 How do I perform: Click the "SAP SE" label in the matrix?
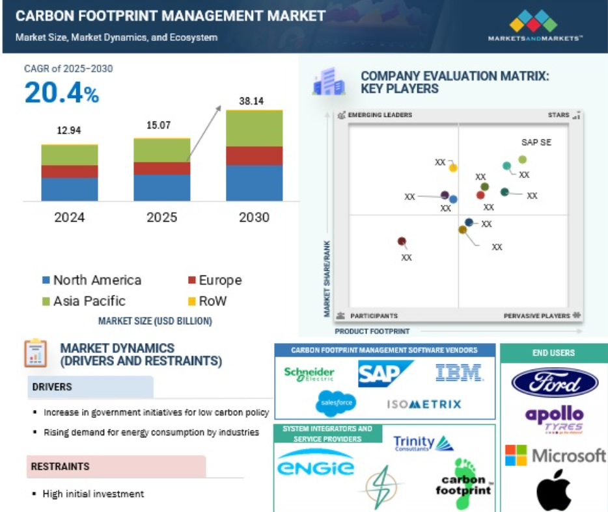pyautogui.click(x=536, y=142)
